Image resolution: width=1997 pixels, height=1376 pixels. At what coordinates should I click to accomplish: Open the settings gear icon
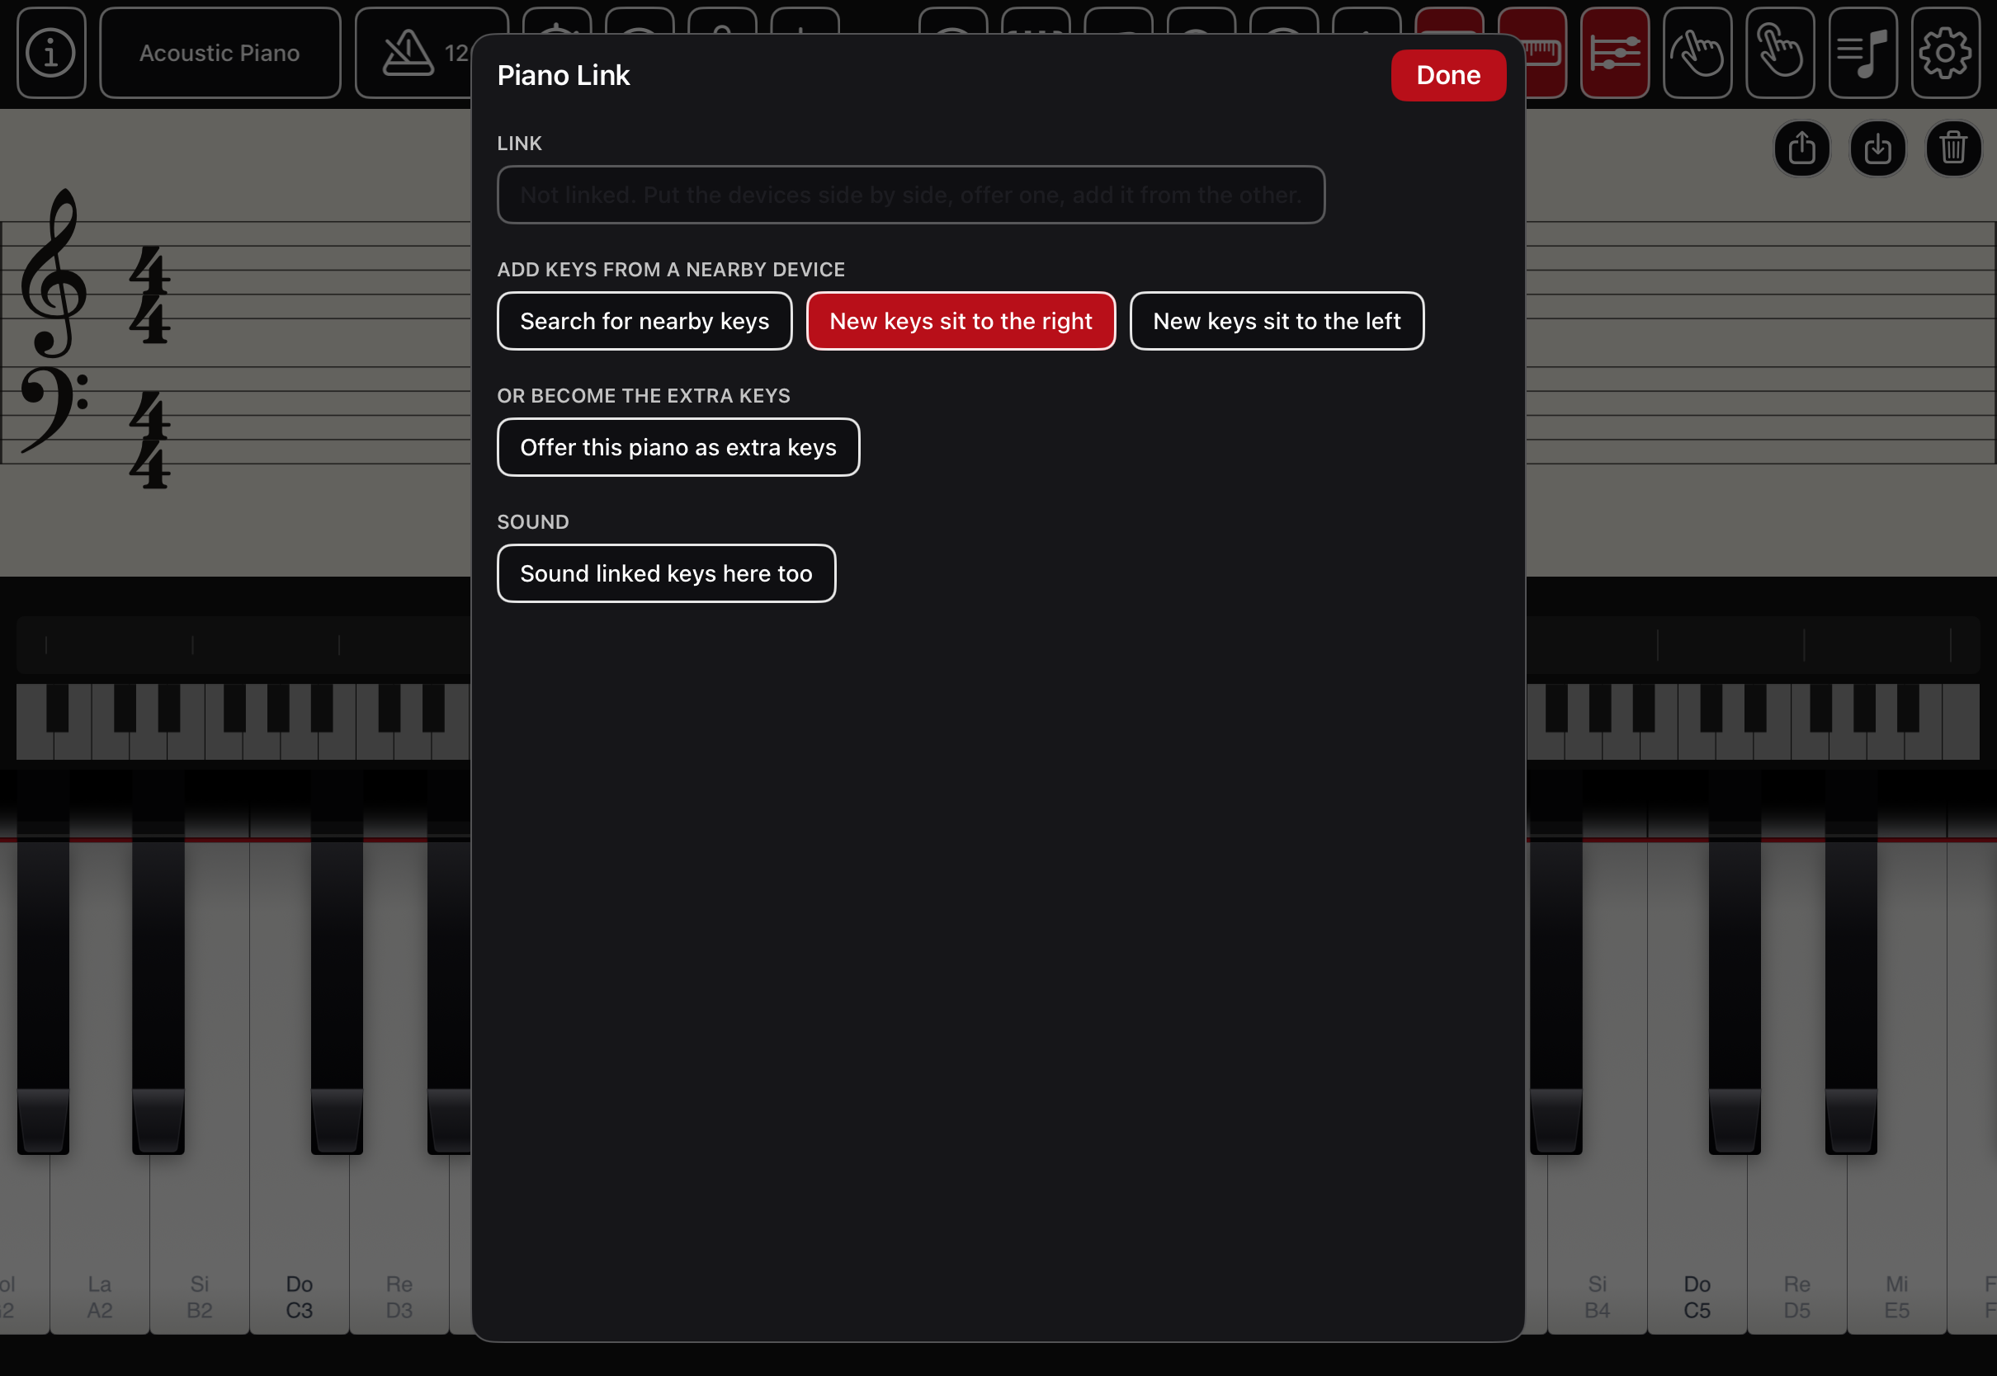(x=1945, y=53)
